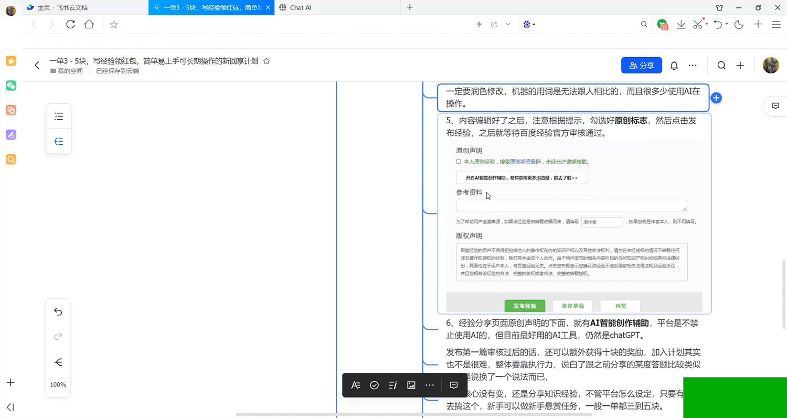Expand floating toolbar more options
This screenshot has height=418, width=787.
click(x=430, y=385)
